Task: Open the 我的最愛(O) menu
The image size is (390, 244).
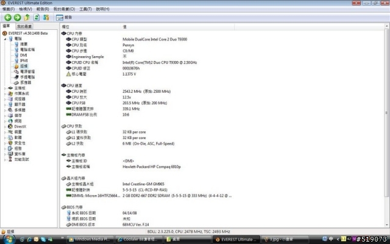Action: (x=64, y=9)
